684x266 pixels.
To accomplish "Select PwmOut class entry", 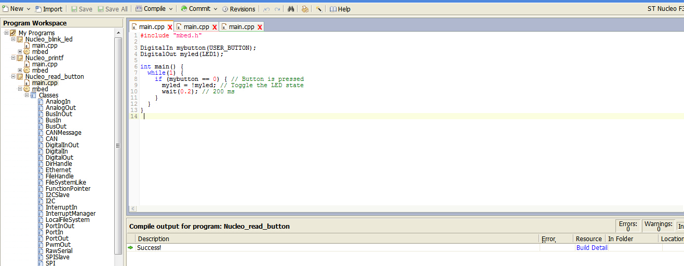I will [x=58, y=245].
